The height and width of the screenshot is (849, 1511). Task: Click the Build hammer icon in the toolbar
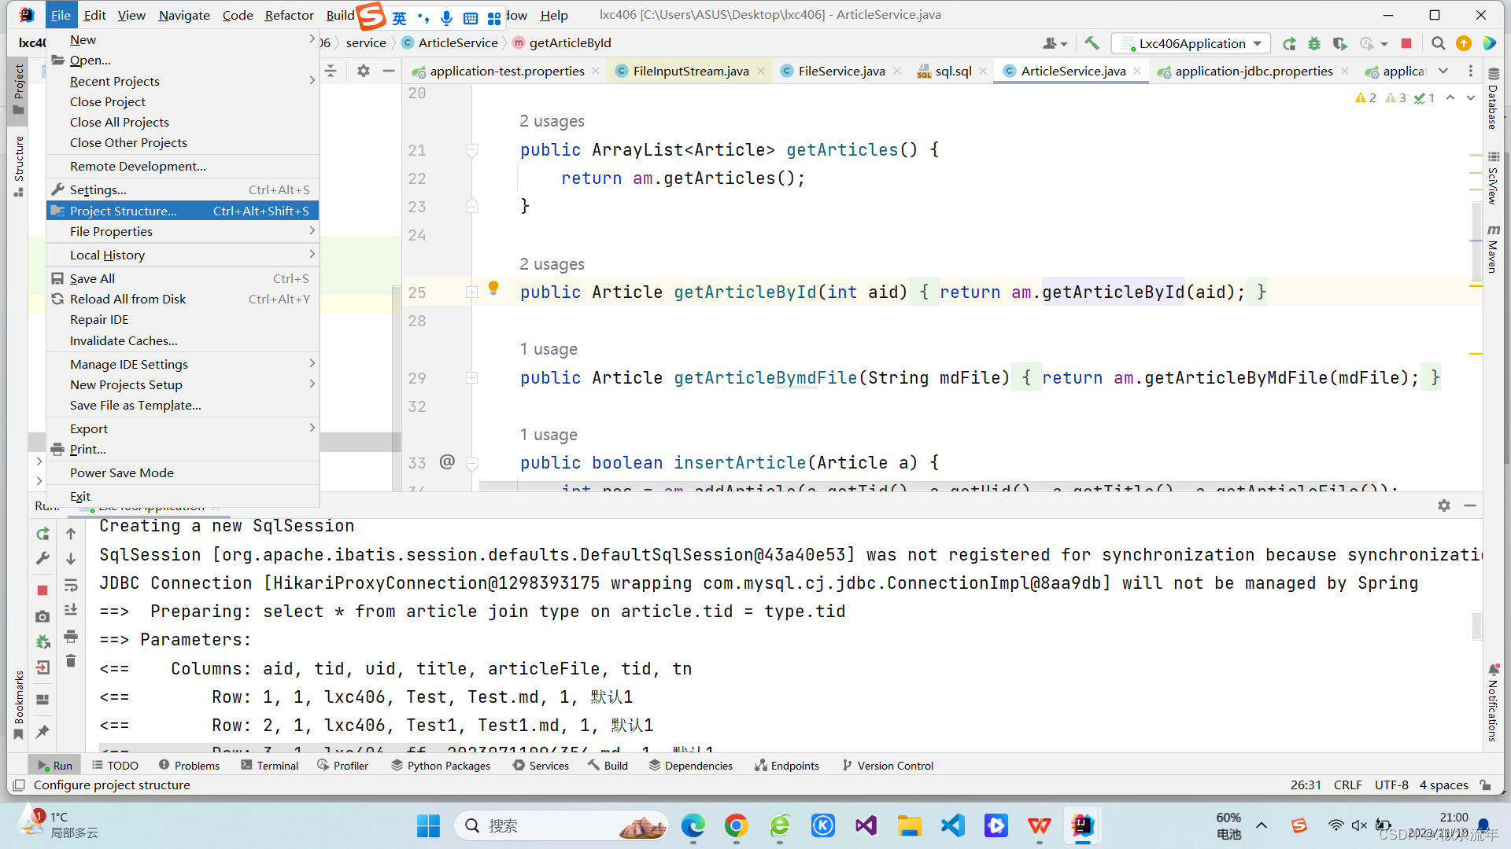coord(1092,43)
